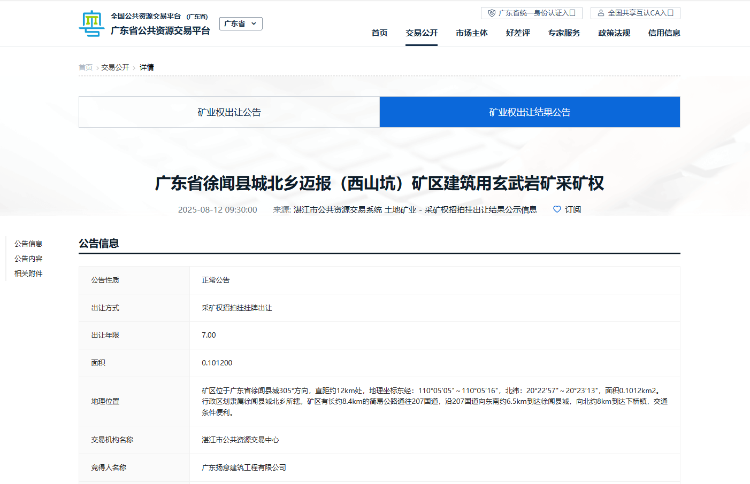The image size is (750, 484).
Task: Select 市场主体 in the navigation bar
Action: [471, 33]
